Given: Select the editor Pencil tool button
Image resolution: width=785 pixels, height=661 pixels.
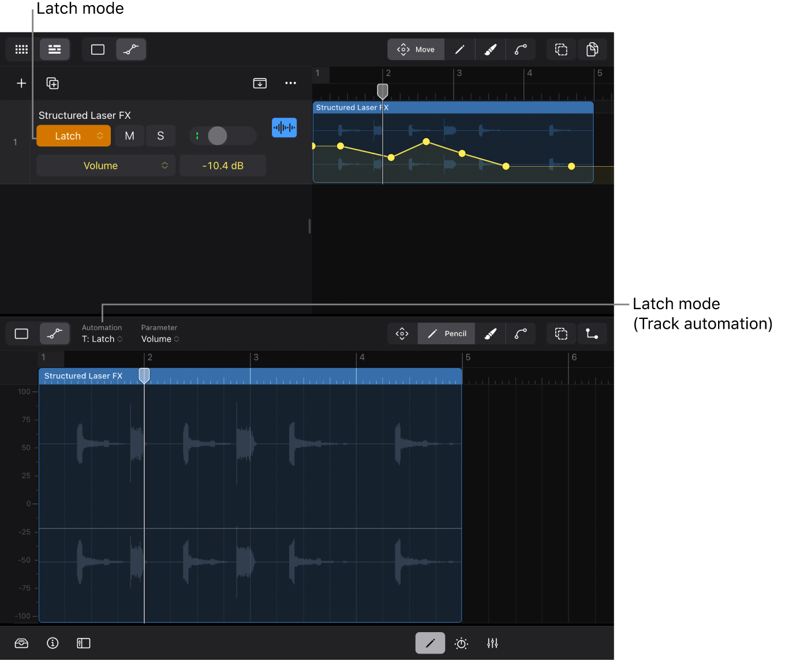Looking at the screenshot, I should [446, 334].
